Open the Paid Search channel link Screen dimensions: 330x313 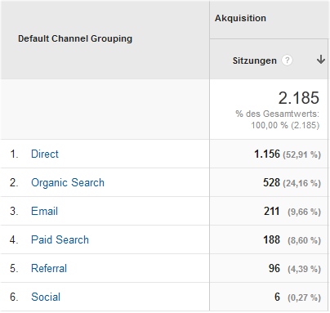click(60, 239)
